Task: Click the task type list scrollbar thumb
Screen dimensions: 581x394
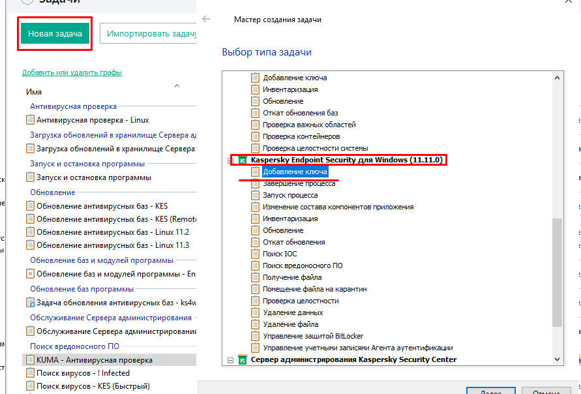Action: (x=557, y=273)
